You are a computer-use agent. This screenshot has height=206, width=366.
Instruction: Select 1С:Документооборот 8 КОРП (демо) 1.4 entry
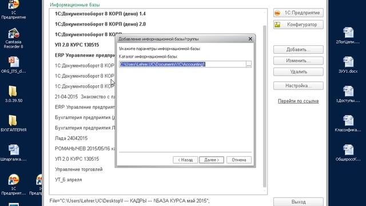tap(100, 14)
